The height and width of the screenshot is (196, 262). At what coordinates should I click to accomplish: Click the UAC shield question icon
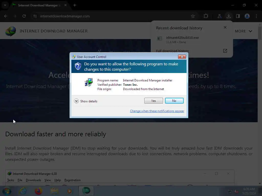(78, 66)
